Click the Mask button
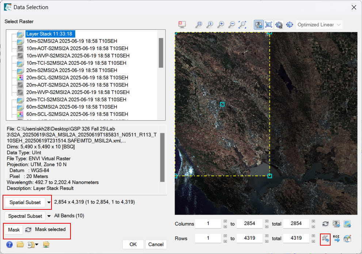The height and width of the screenshot is (254, 362). (x=14, y=230)
